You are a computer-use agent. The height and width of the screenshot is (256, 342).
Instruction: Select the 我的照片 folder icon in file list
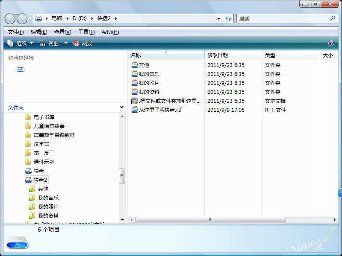point(135,83)
